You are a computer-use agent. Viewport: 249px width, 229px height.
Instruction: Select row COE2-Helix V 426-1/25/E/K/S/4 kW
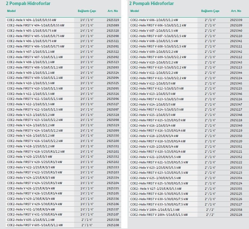63,188
